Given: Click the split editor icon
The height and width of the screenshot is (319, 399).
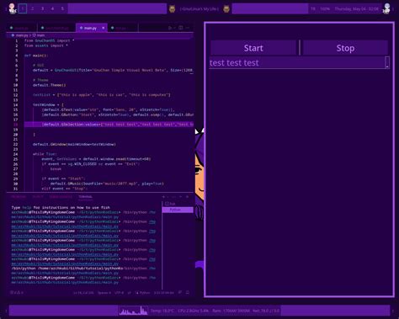Looking at the screenshot, I should click(x=181, y=28).
